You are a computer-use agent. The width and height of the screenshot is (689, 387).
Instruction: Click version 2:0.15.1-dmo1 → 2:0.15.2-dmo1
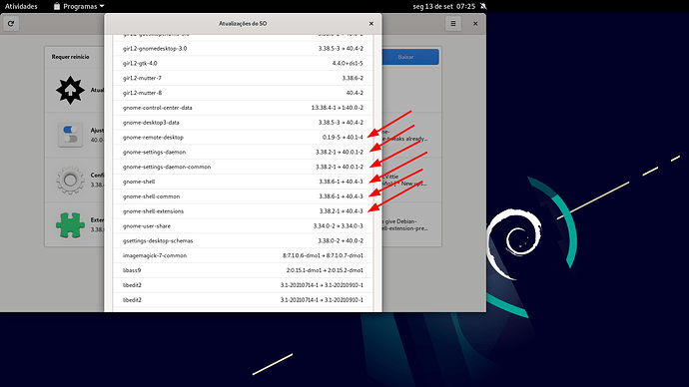click(325, 270)
